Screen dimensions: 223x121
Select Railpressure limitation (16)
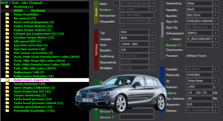point(34,76)
